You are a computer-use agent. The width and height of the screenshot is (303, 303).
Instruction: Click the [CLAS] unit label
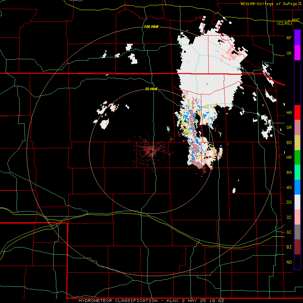[x=284, y=23]
